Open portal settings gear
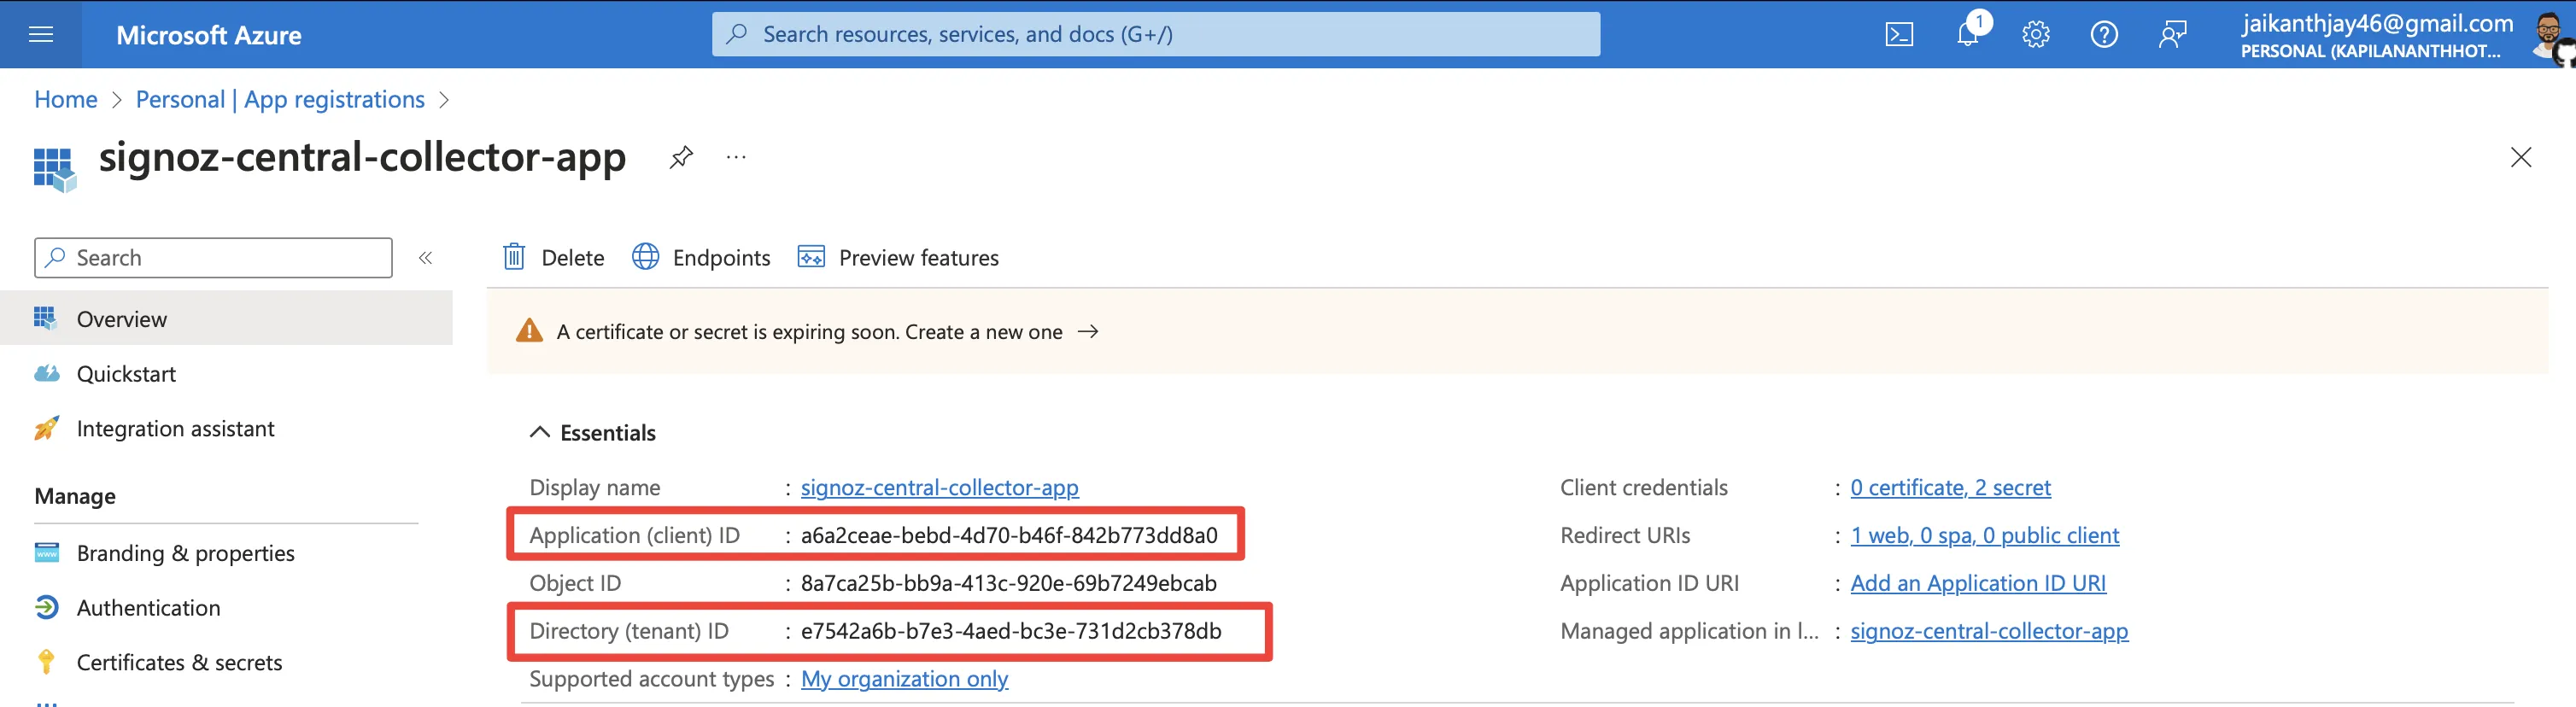This screenshot has width=2576, height=707. (x=2035, y=35)
